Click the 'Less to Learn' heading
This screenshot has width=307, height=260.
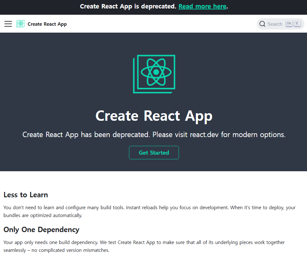click(26, 195)
